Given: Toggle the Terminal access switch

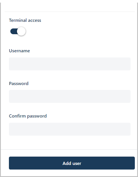Looking at the screenshot, I should (x=18, y=31).
